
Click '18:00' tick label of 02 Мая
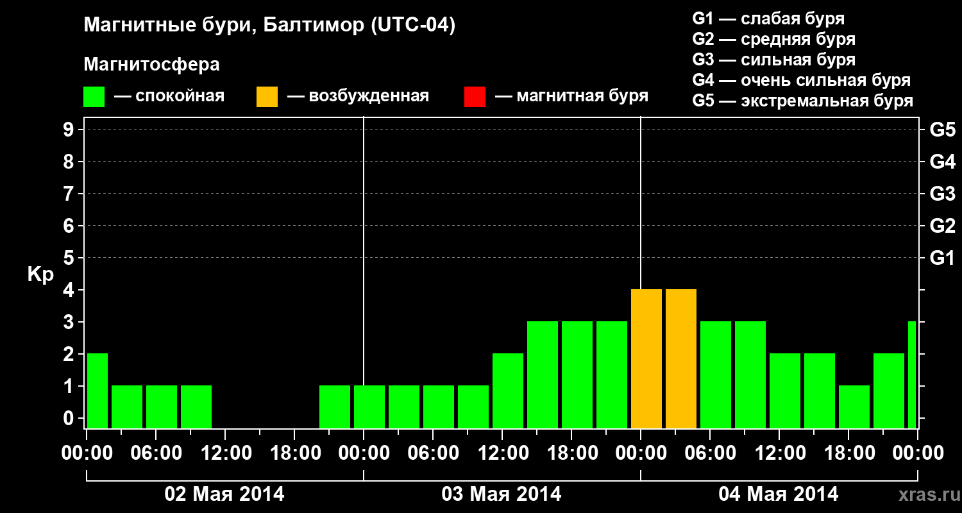point(294,453)
